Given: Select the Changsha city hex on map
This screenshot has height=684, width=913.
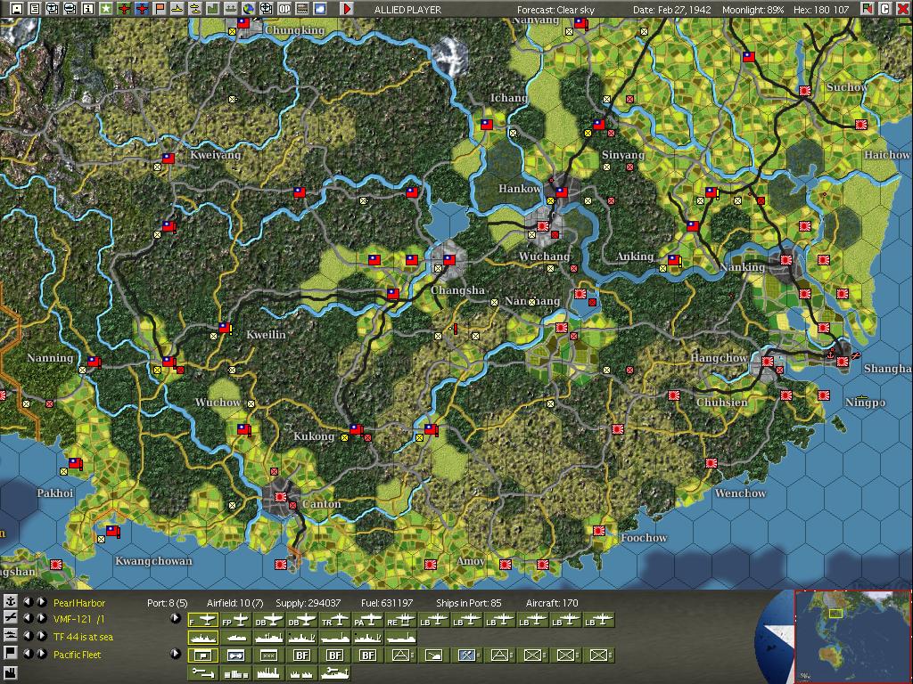Looking at the screenshot, I should [x=448, y=259].
